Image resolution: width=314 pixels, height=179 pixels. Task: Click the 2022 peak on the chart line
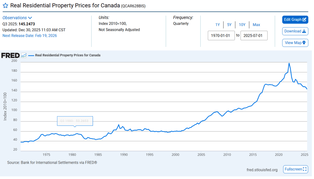289,63
